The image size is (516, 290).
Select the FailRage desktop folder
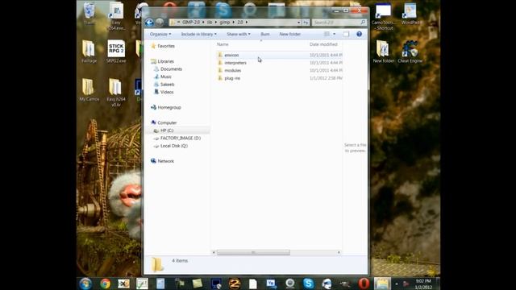pyautogui.click(x=89, y=52)
